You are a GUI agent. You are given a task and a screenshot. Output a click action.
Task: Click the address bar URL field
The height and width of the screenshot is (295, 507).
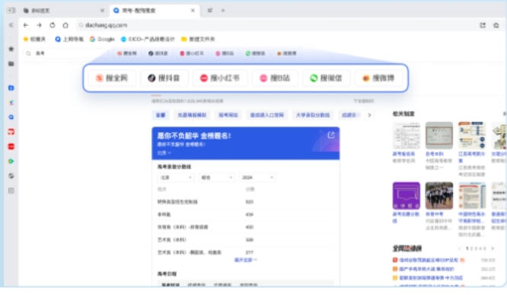(275, 25)
